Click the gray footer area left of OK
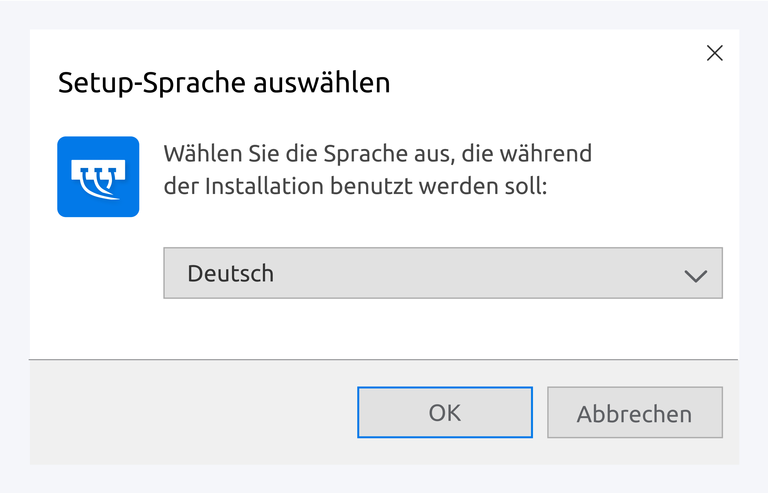The width and height of the screenshot is (768, 493). [x=192, y=412]
